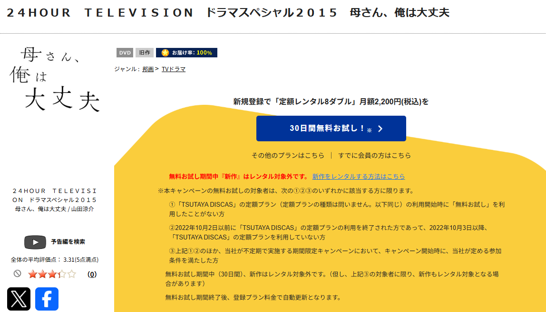Screen dimensions: 546x312
Task: Open the TVドラマ genre link
Action: pyautogui.click(x=174, y=69)
